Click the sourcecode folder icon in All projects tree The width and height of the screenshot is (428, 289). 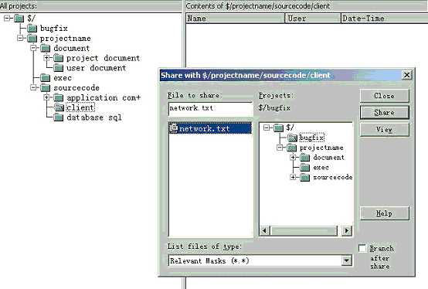[46, 88]
